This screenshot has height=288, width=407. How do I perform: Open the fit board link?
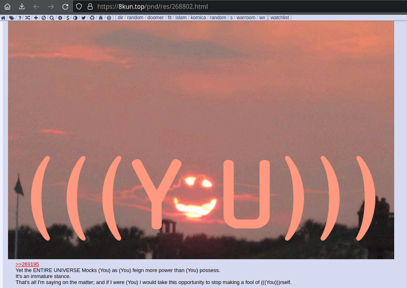169,18
